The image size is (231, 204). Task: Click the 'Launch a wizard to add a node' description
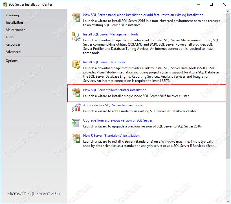pyautogui.click(x=140, y=111)
